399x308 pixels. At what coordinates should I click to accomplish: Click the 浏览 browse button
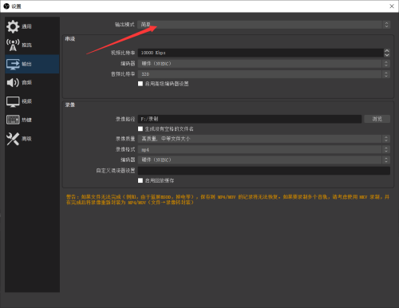(x=377, y=119)
